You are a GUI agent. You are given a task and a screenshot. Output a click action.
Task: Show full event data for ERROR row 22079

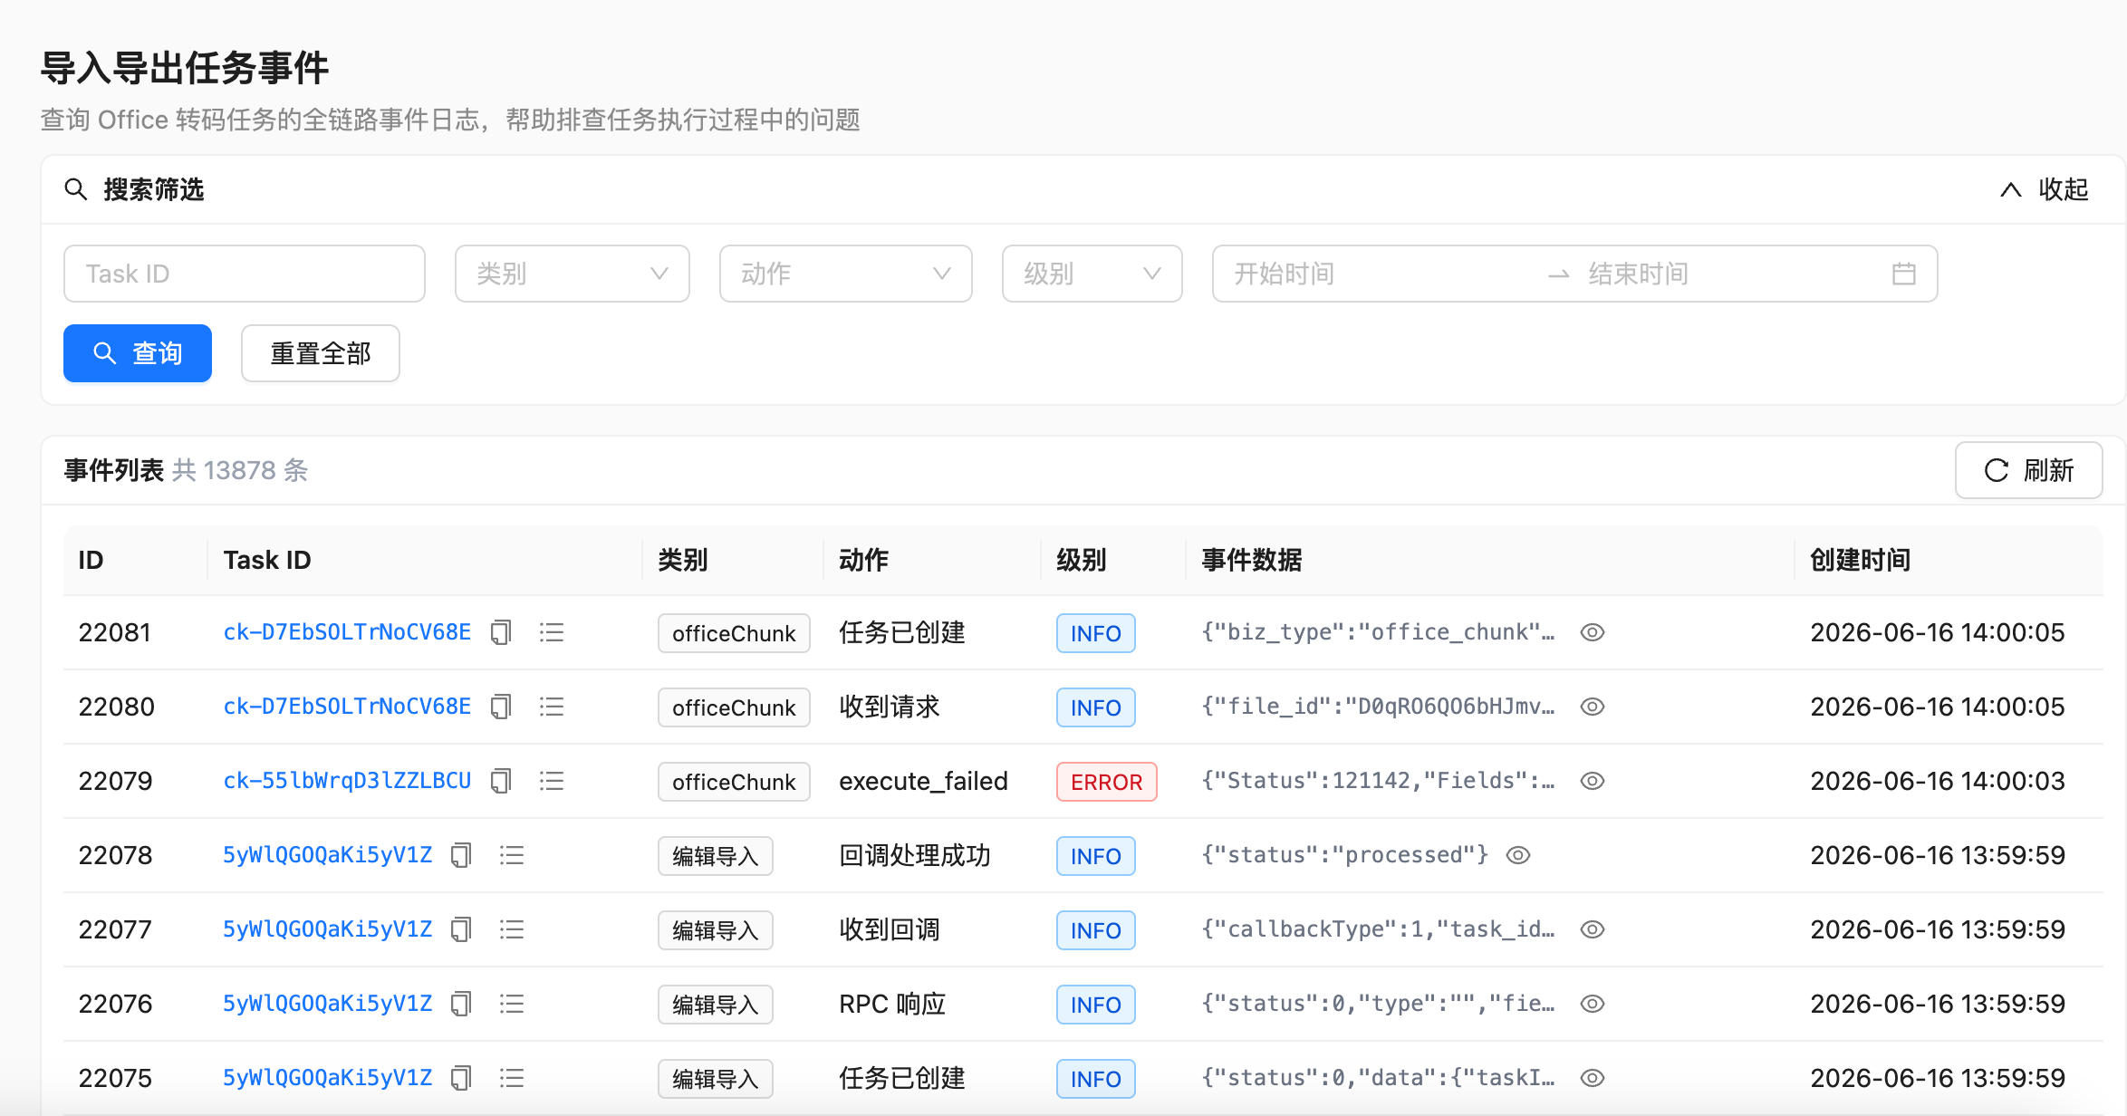point(1593,781)
